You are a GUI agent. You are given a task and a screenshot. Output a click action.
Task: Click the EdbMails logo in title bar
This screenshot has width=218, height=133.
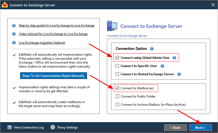pos(5,5)
